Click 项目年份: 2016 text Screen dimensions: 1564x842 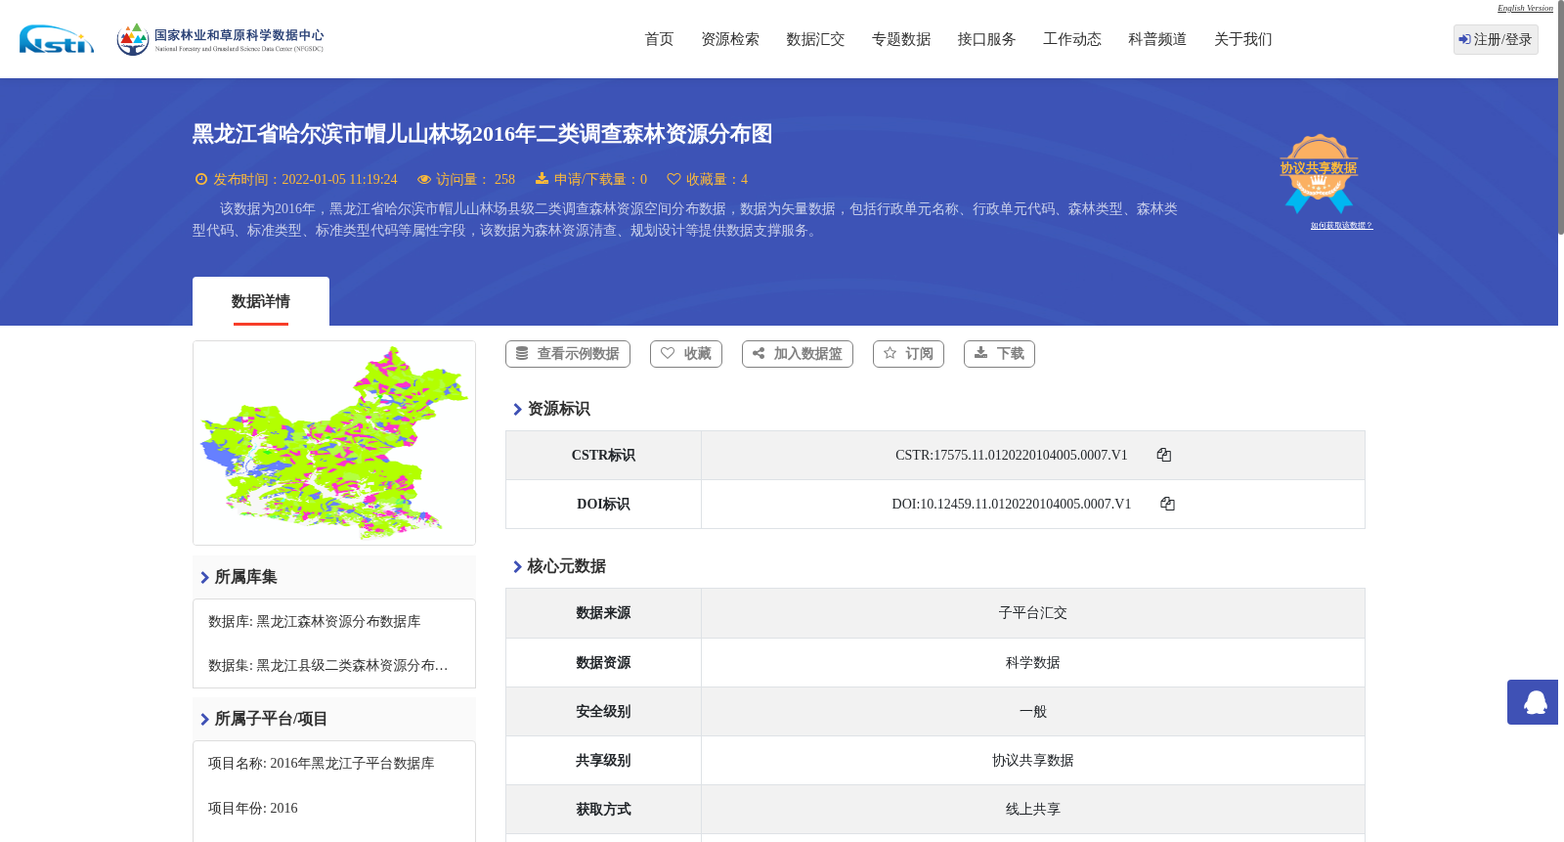pyautogui.click(x=253, y=809)
